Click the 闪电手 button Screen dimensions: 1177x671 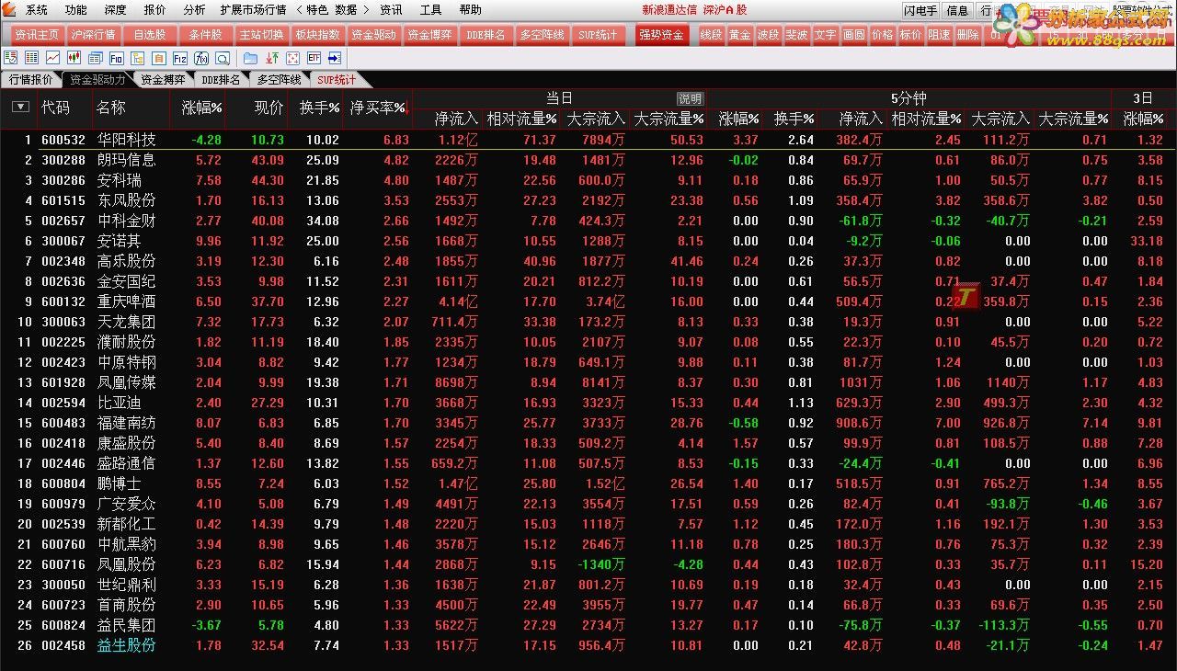click(920, 11)
